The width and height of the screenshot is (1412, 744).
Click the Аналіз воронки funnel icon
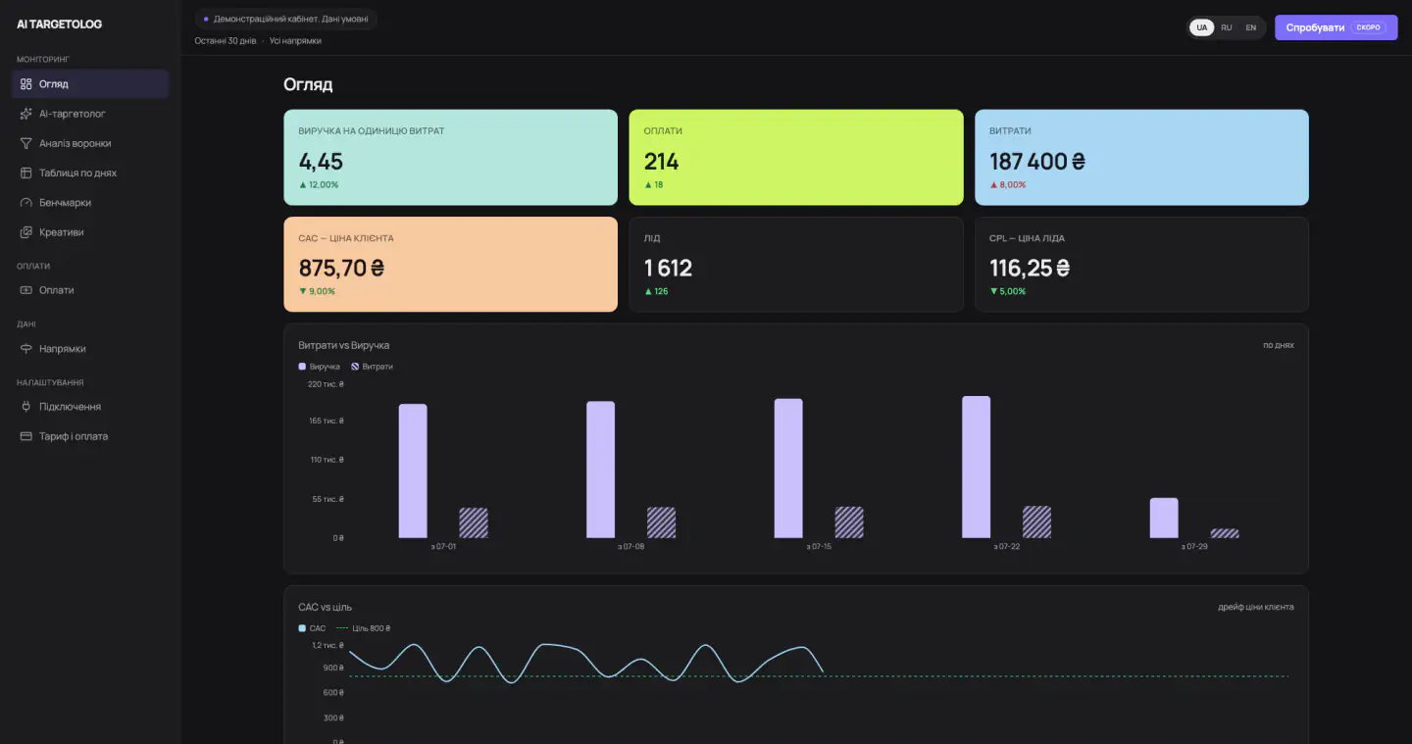(x=26, y=143)
